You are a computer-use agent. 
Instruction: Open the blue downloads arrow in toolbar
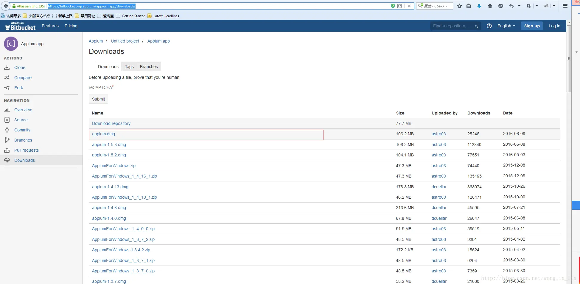pos(479,6)
